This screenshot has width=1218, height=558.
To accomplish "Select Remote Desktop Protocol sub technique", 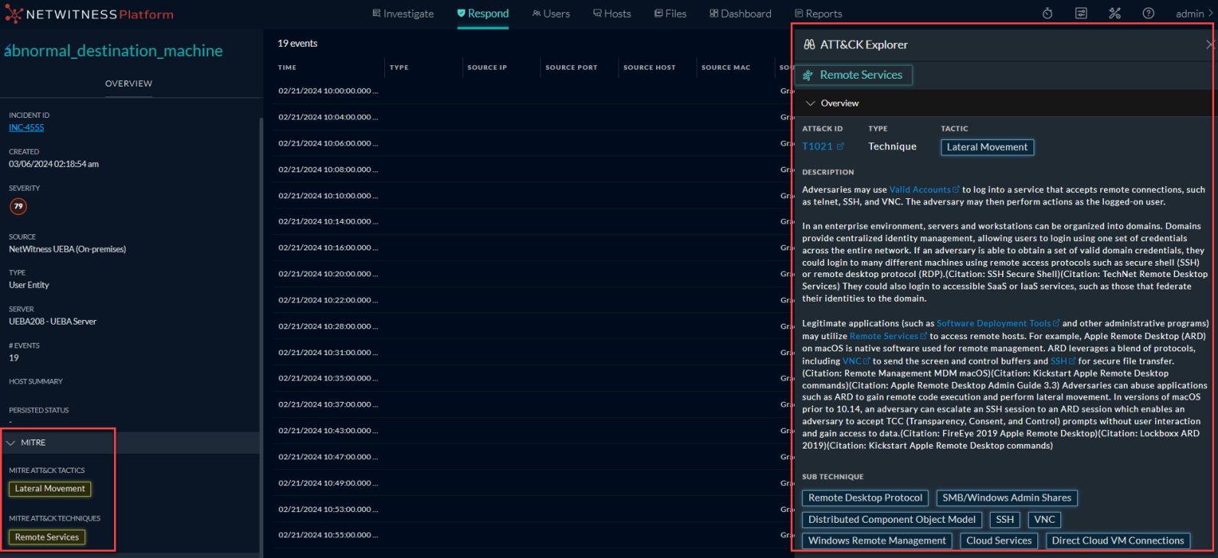I will [865, 498].
